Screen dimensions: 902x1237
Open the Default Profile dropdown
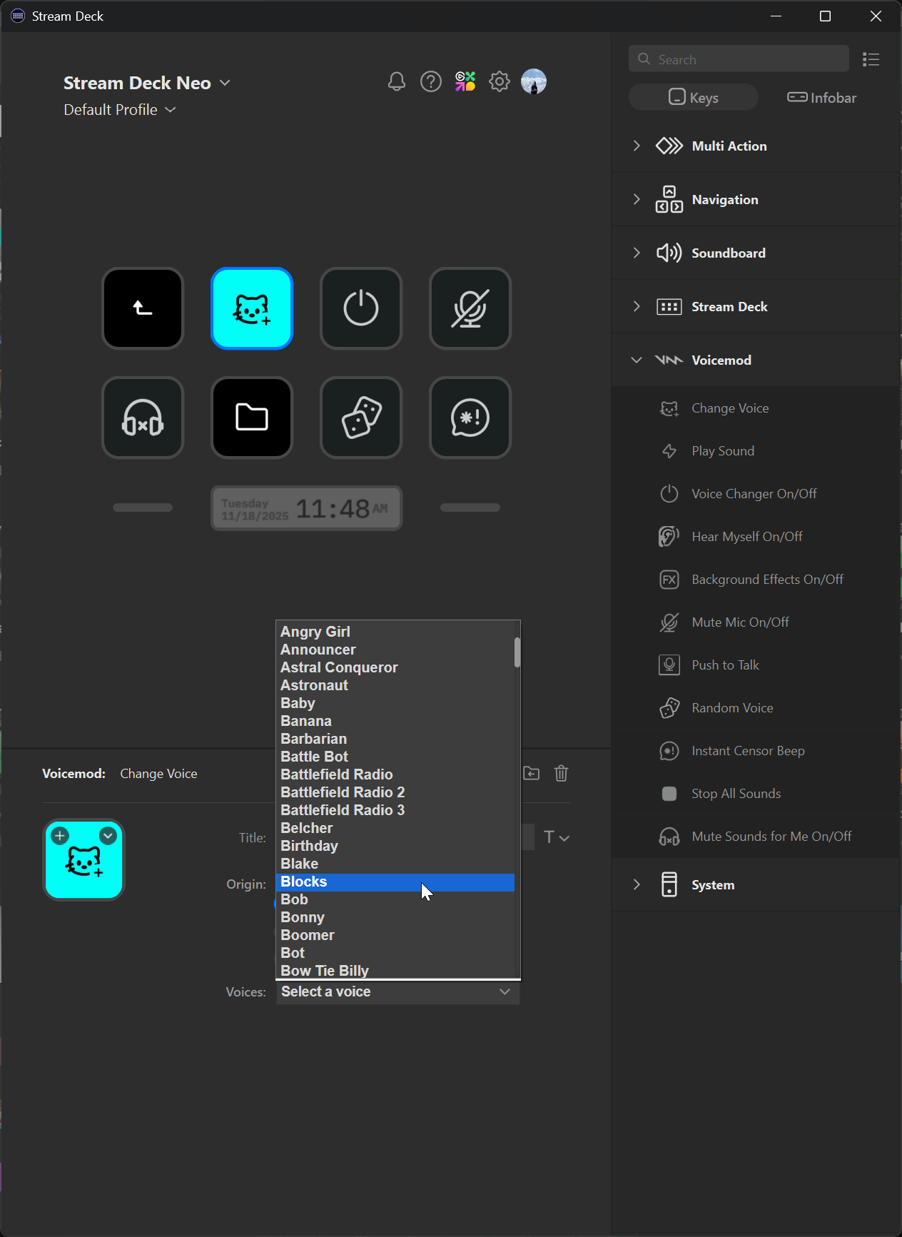tap(120, 110)
